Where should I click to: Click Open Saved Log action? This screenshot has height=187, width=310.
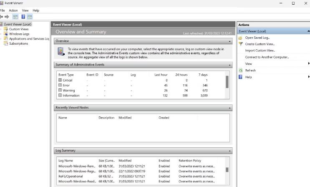pyautogui.click(x=257, y=38)
